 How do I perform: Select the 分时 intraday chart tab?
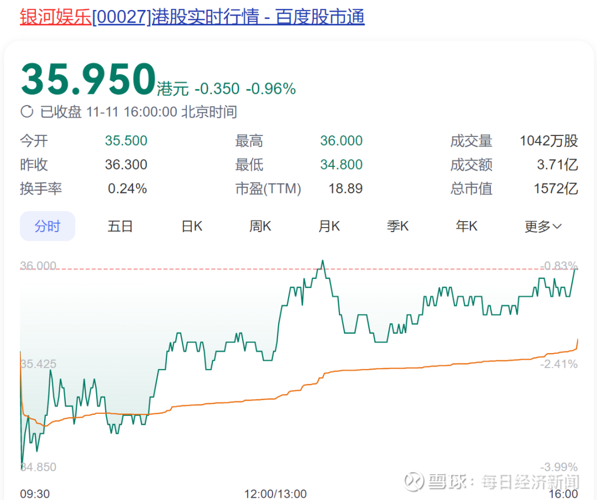click(x=48, y=226)
